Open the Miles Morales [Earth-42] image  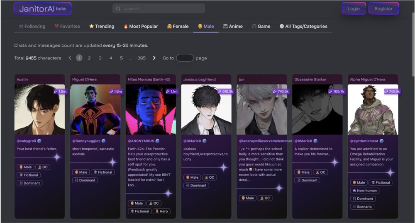(x=151, y=110)
